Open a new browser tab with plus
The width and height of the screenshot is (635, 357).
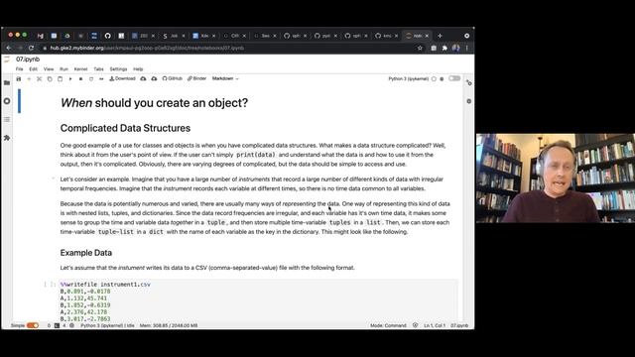pos(440,36)
